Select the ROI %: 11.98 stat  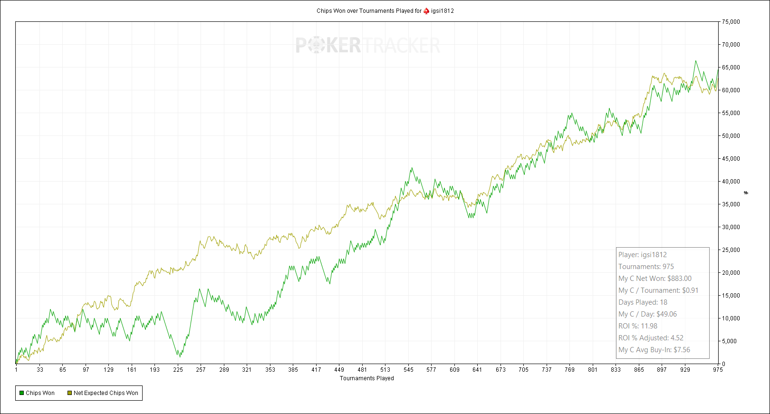(x=637, y=326)
